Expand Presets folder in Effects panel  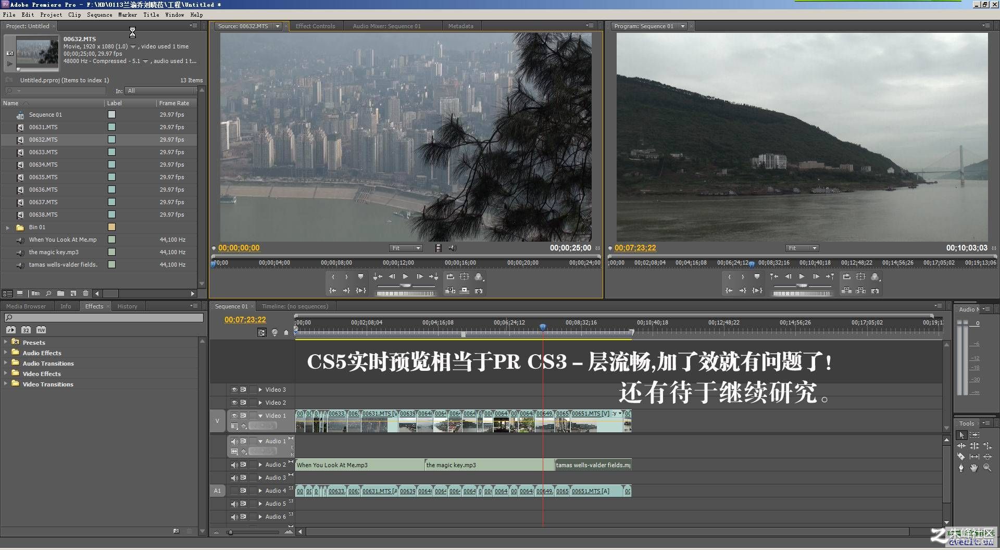(x=6, y=342)
